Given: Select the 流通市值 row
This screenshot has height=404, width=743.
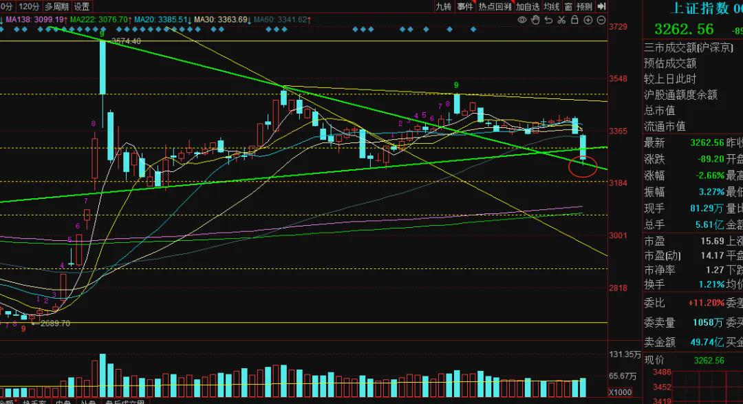Looking at the screenshot, I should (x=665, y=126).
